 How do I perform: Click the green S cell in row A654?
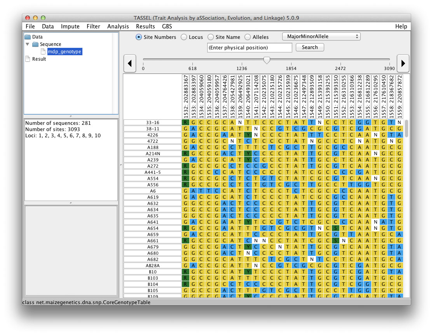coord(336,228)
